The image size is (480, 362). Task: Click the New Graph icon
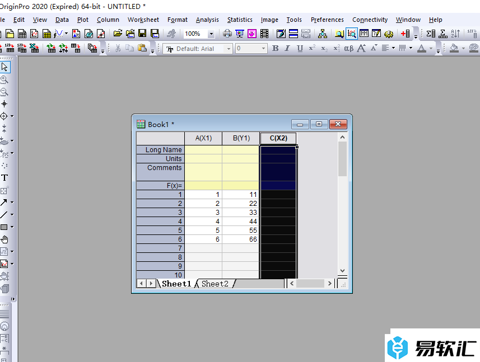click(x=34, y=34)
